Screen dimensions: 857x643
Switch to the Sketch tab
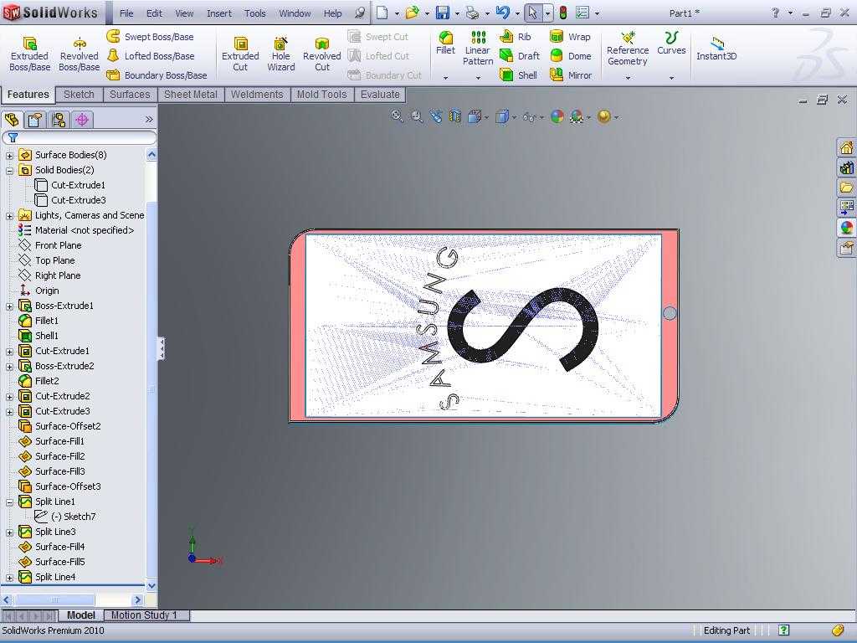(x=80, y=94)
